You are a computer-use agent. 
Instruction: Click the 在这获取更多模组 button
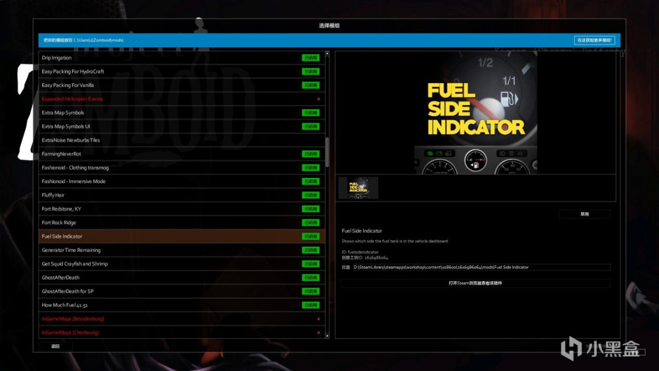coord(594,40)
